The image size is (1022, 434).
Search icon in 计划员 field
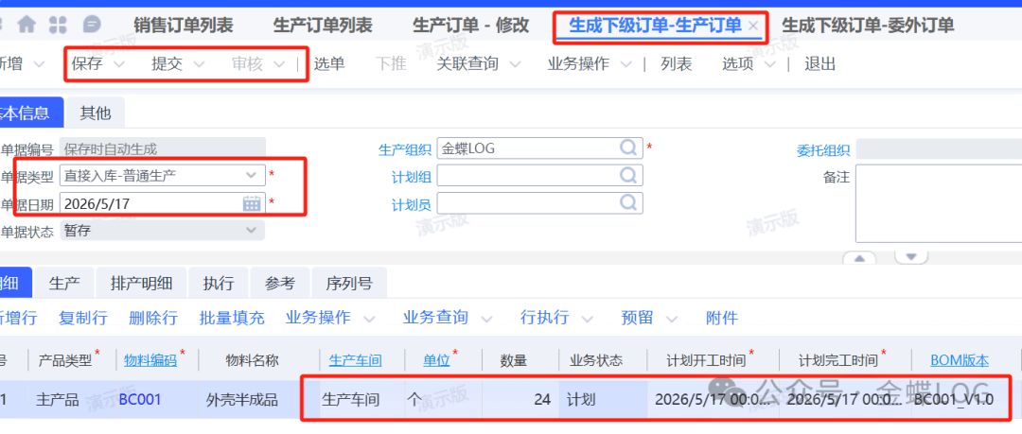point(628,202)
